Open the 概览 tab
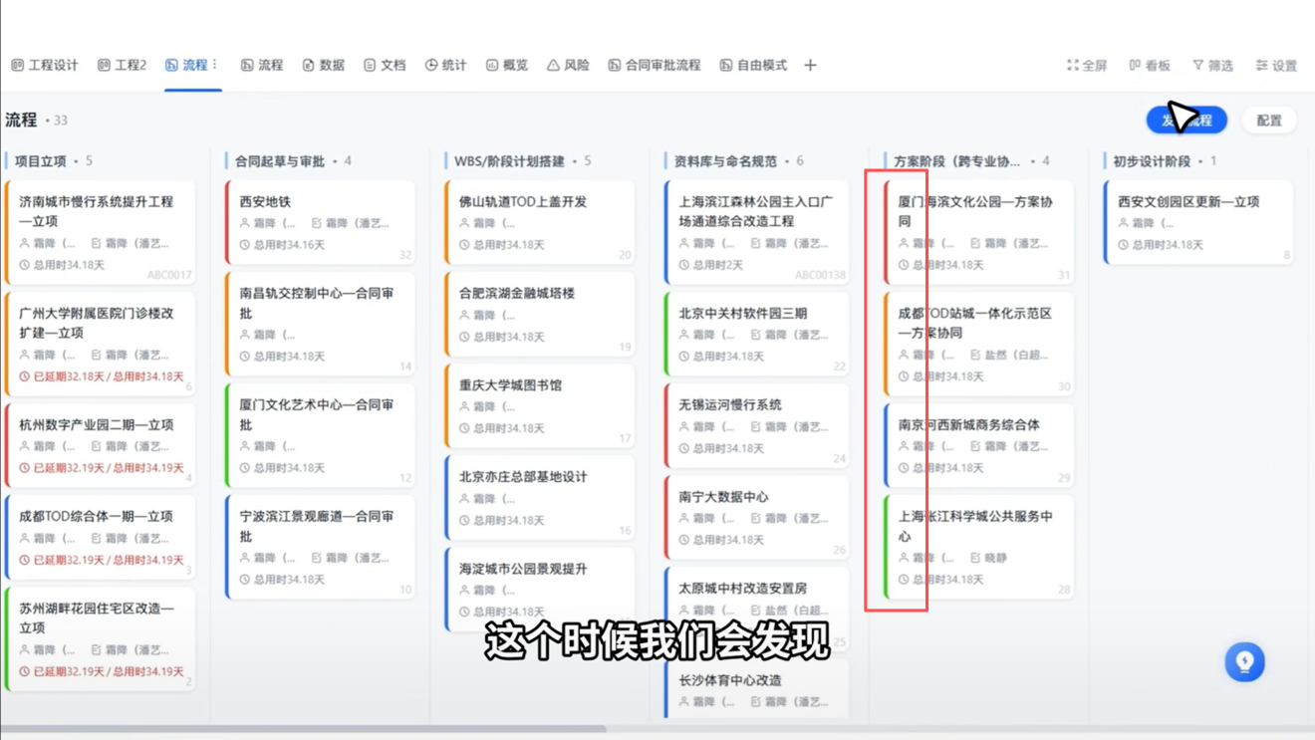The image size is (1315, 740). point(506,65)
